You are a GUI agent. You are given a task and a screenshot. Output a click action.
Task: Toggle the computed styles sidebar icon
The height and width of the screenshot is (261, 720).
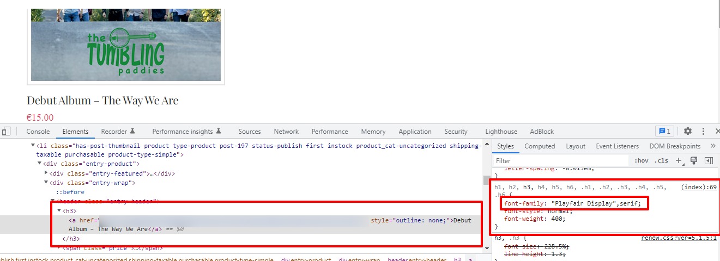[709, 161]
